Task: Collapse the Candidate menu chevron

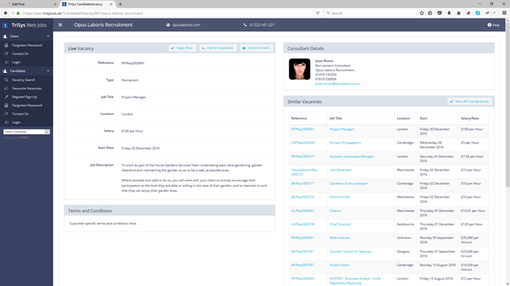Action: coord(48,71)
